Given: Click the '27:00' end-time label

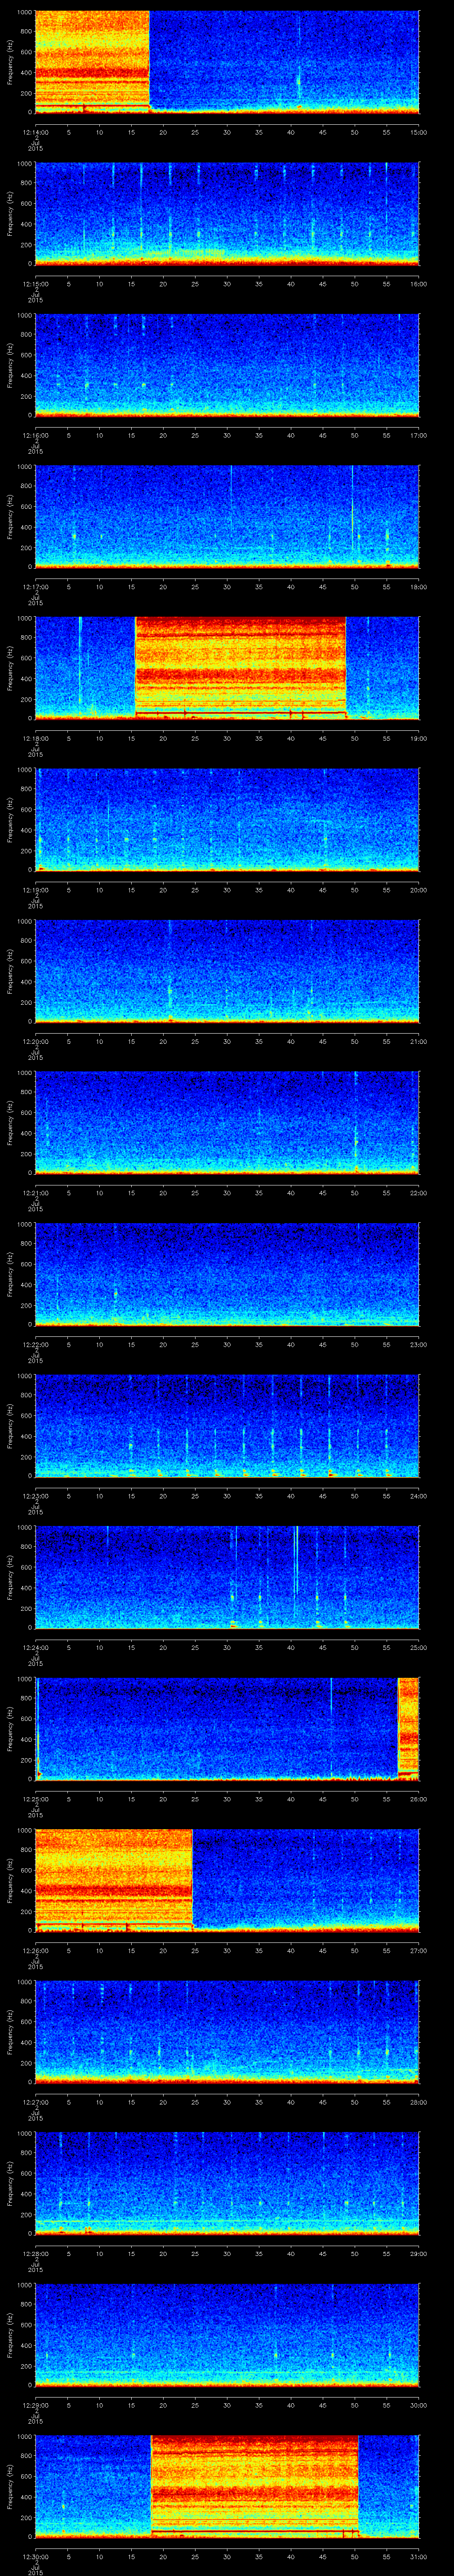Looking at the screenshot, I should (419, 1950).
